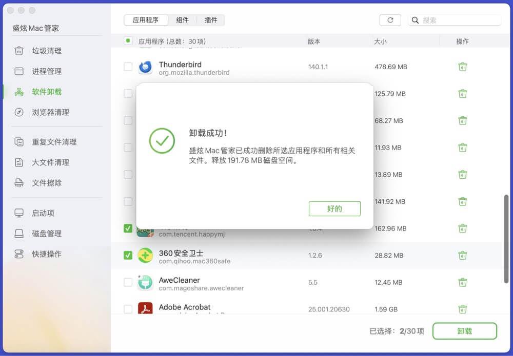513x356 pixels.
Task: Open the 插件 tab
Action: click(211, 20)
